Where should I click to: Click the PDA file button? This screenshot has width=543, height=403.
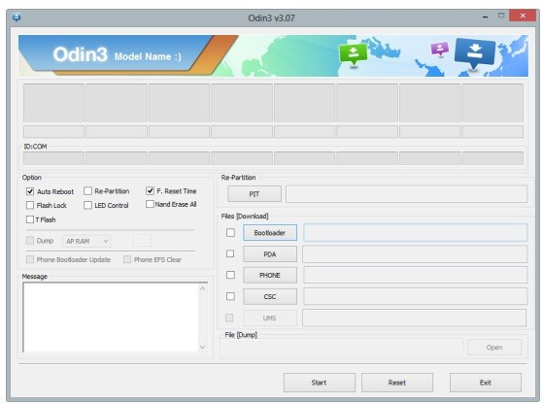click(270, 254)
